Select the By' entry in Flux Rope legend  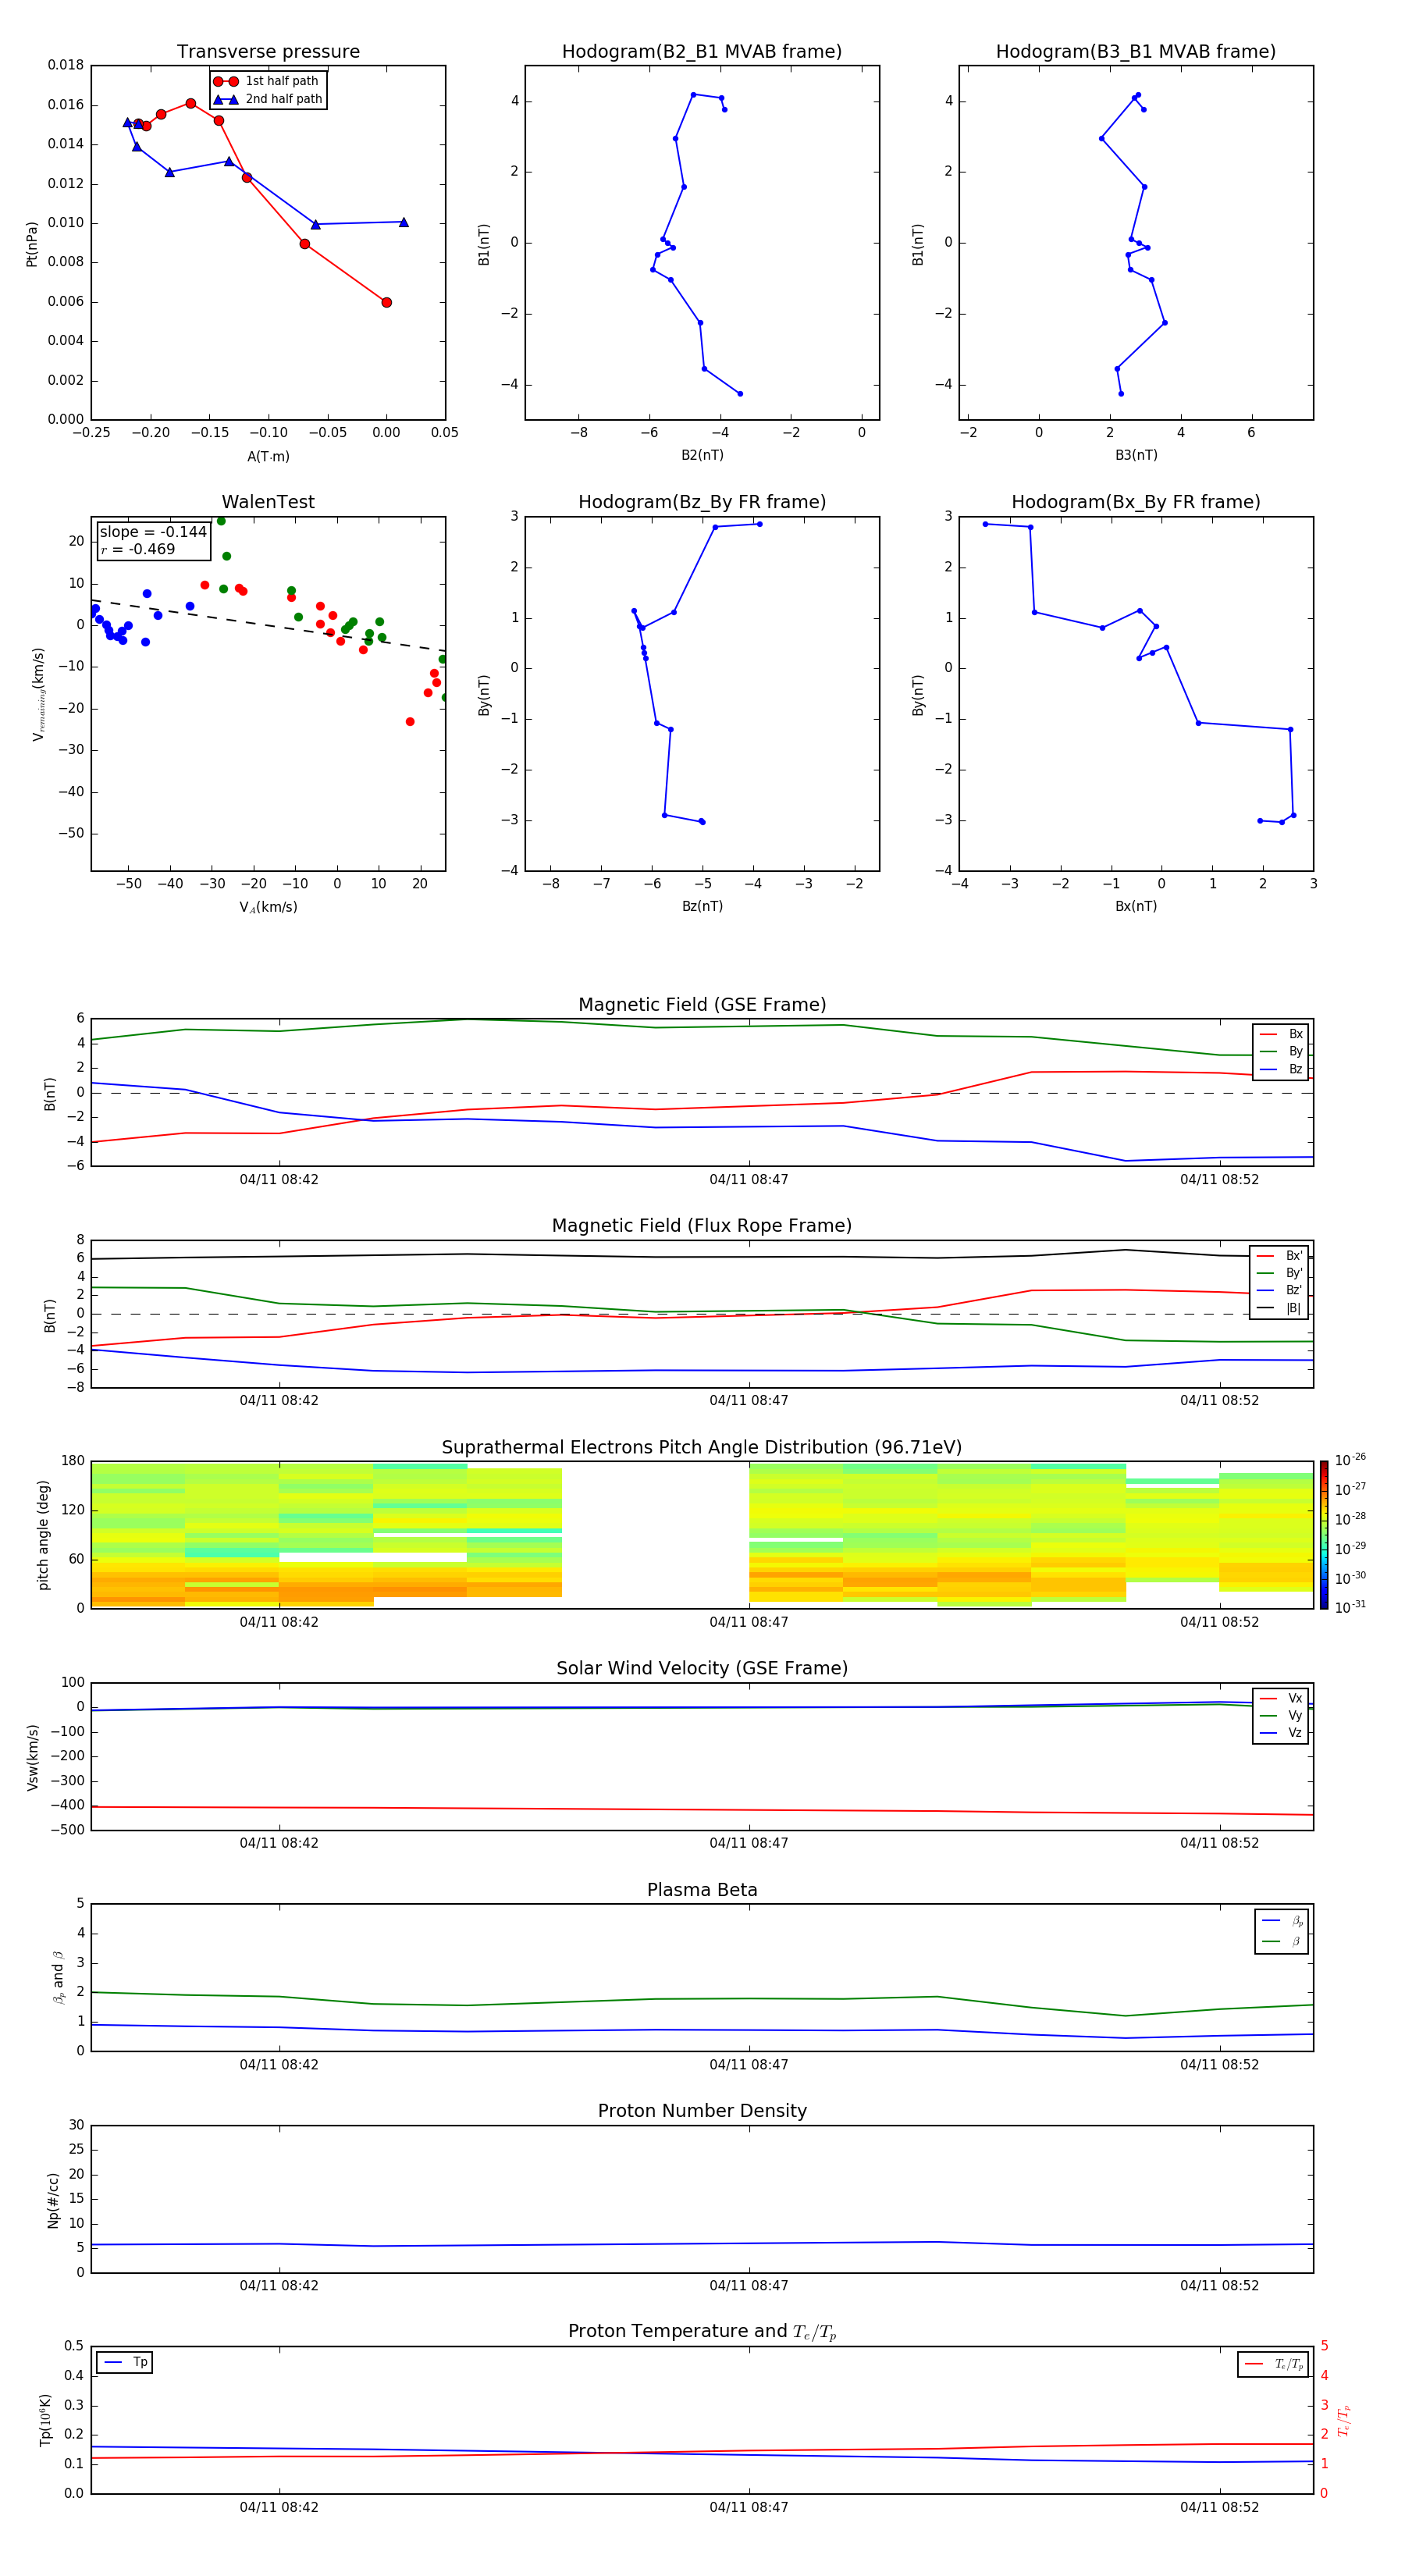coord(1279,1274)
